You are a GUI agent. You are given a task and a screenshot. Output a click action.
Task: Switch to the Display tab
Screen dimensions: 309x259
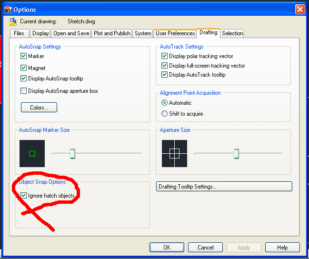pos(40,33)
